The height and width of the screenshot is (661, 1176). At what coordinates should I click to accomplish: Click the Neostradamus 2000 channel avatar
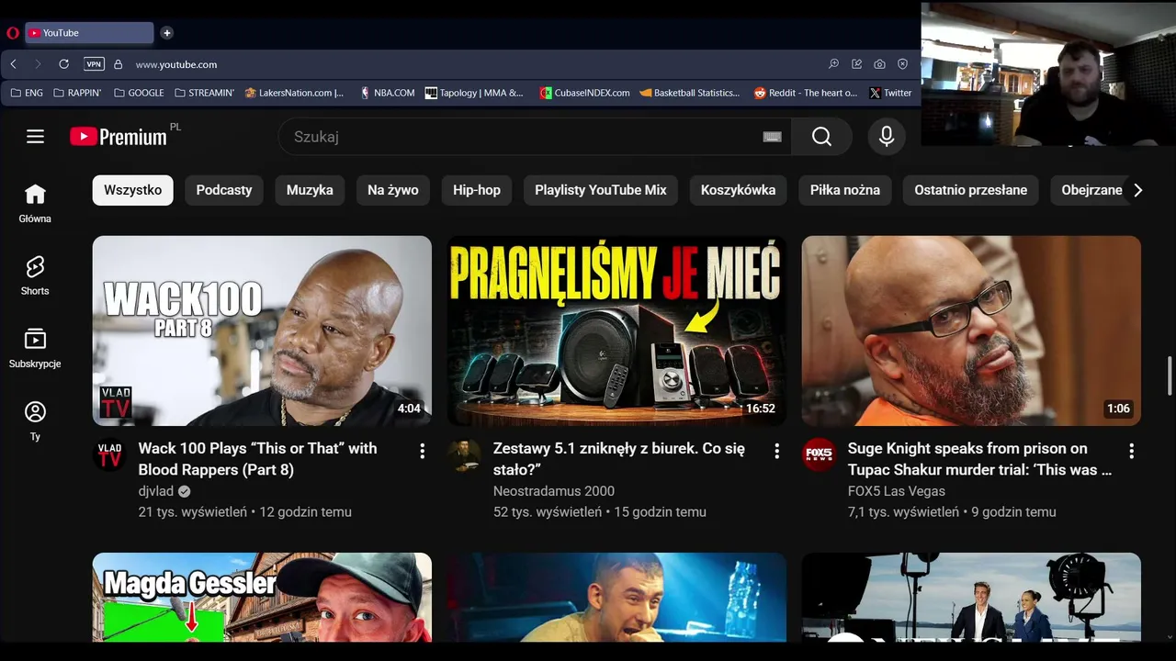pos(464,455)
